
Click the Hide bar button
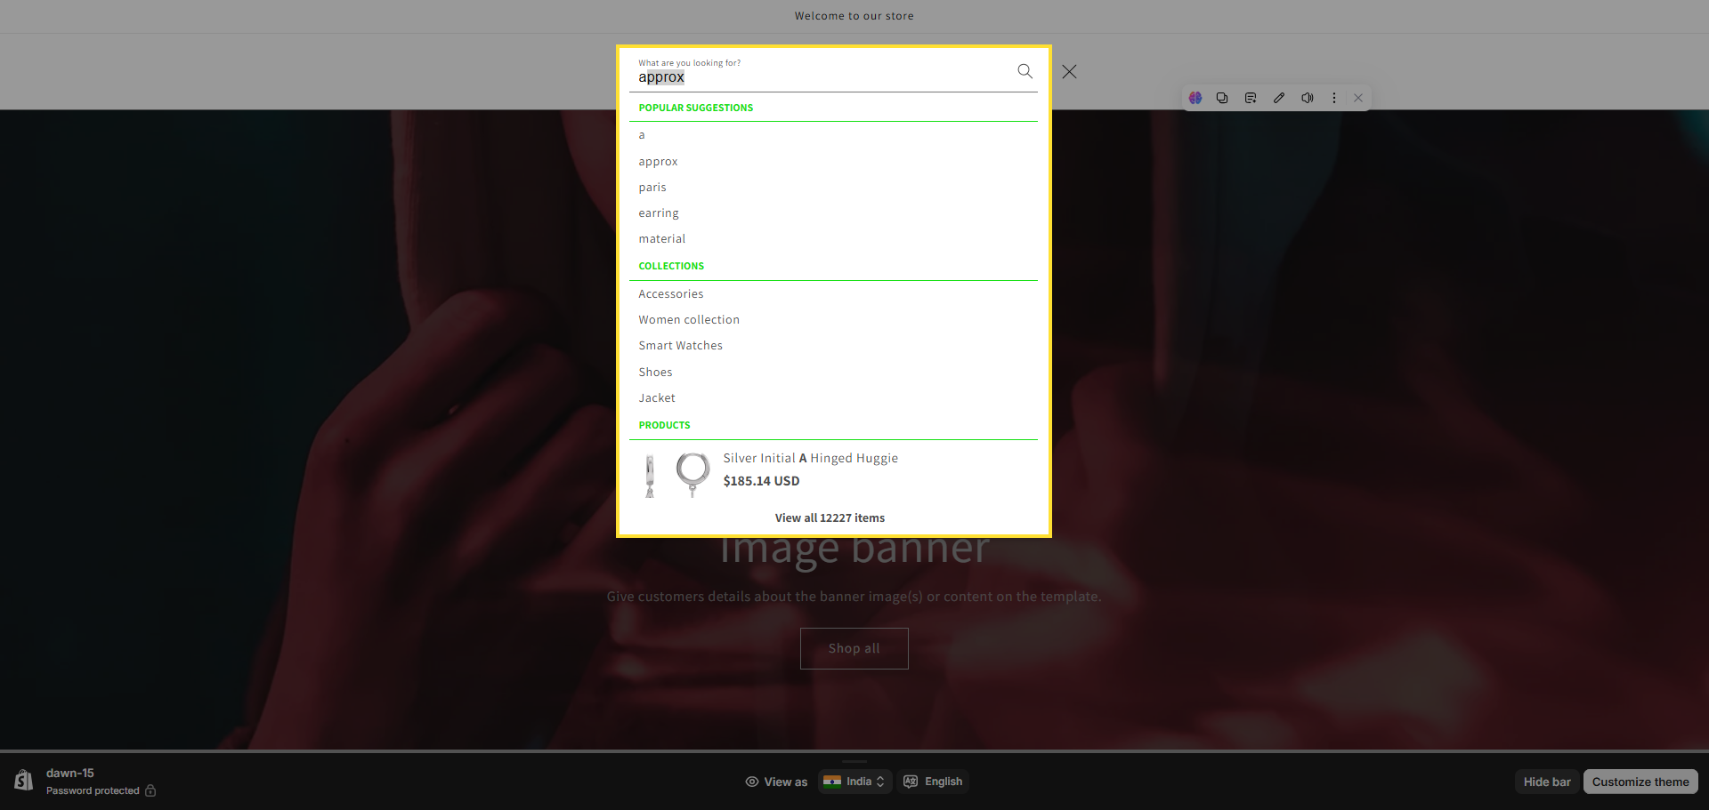click(x=1546, y=782)
